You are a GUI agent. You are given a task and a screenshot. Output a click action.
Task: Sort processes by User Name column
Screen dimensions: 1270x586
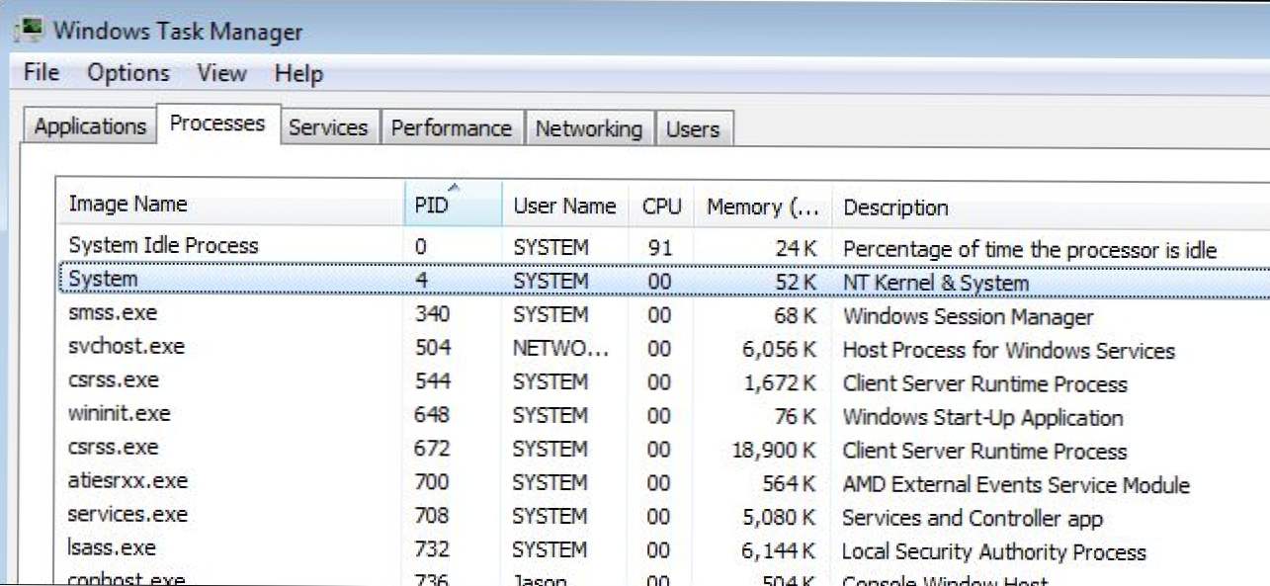[x=564, y=205]
